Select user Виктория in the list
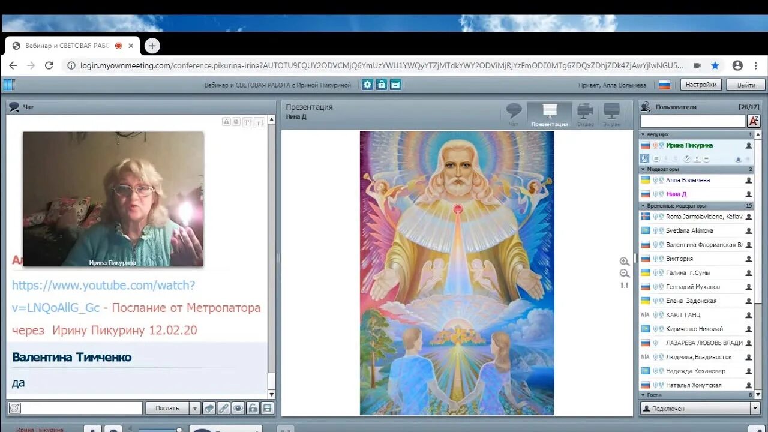The height and width of the screenshot is (432, 768). click(x=679, y=259)
